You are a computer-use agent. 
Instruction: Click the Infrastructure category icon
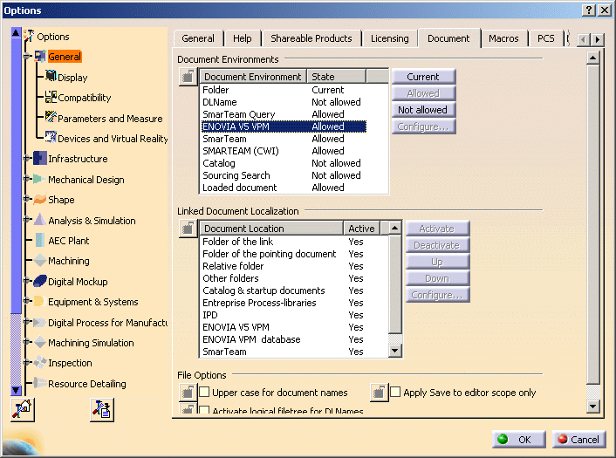[x=39, y=158]
